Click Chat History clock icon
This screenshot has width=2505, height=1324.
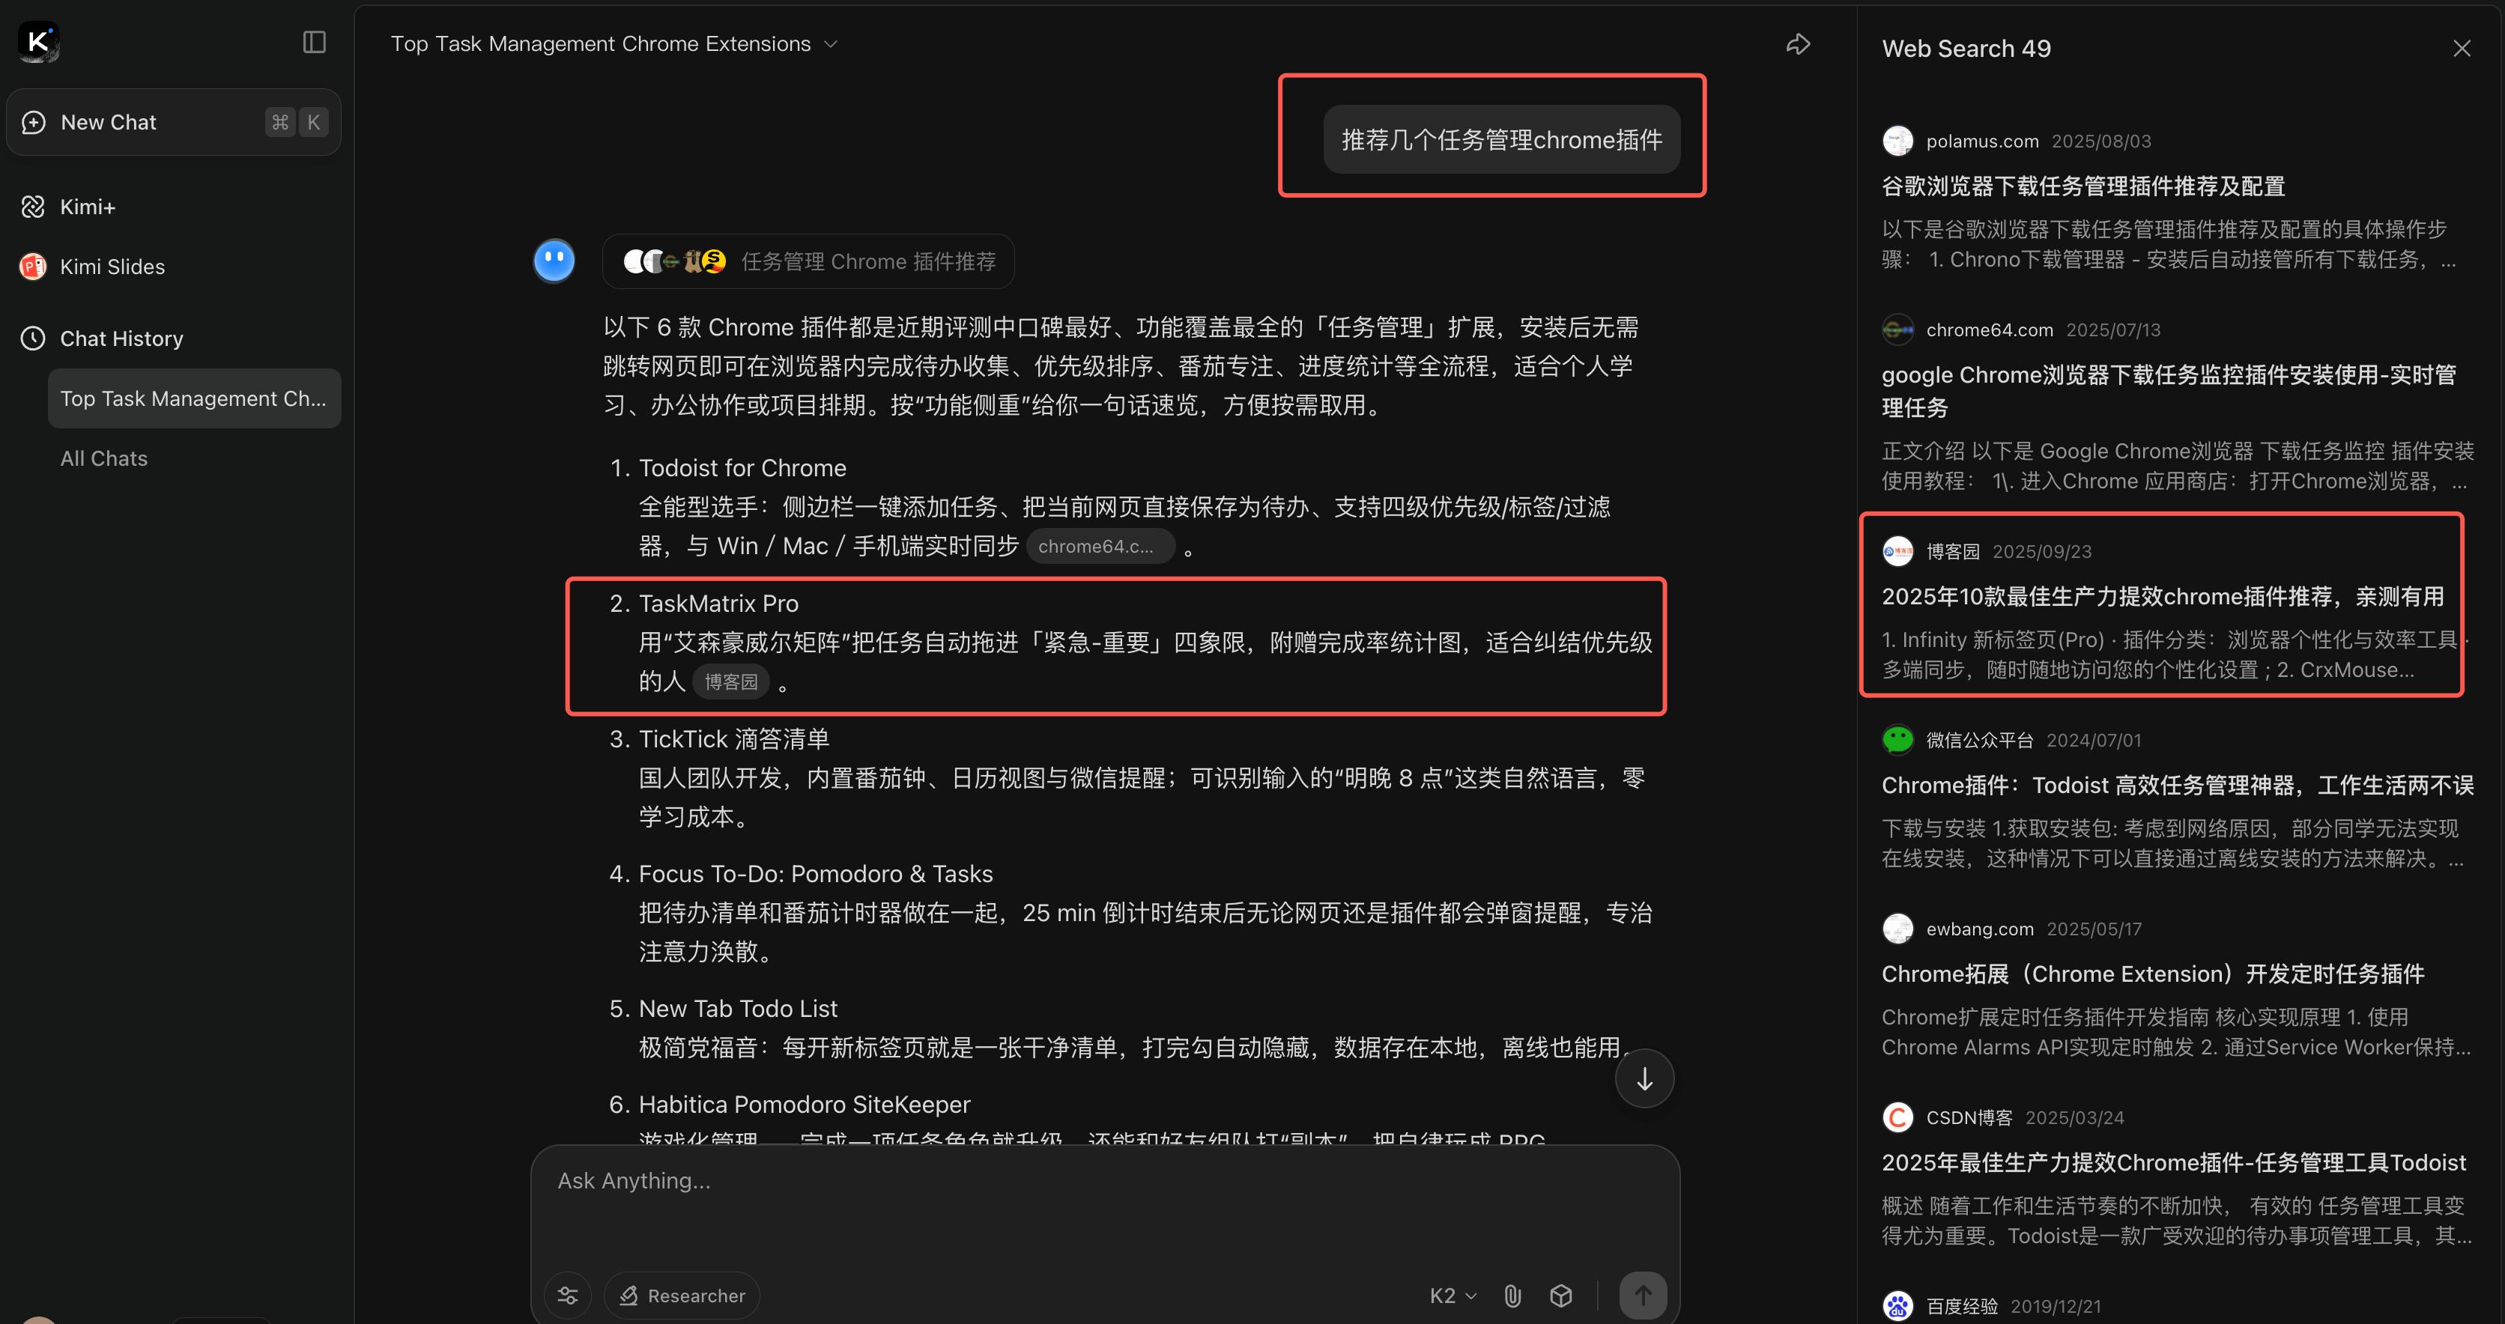click(x=33, y=338)
